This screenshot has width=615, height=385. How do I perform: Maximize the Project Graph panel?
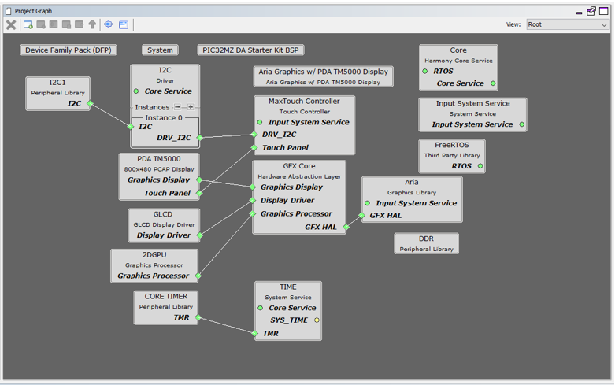click(x=604, y=11)
